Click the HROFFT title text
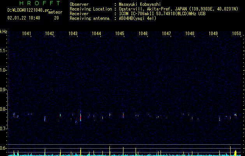The width and height of the screenshot is (245, 156). [x=40, y=3]
